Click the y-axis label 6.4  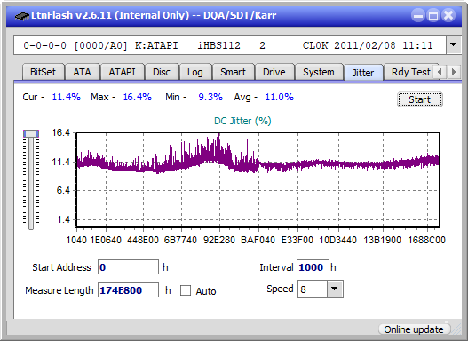63,190
